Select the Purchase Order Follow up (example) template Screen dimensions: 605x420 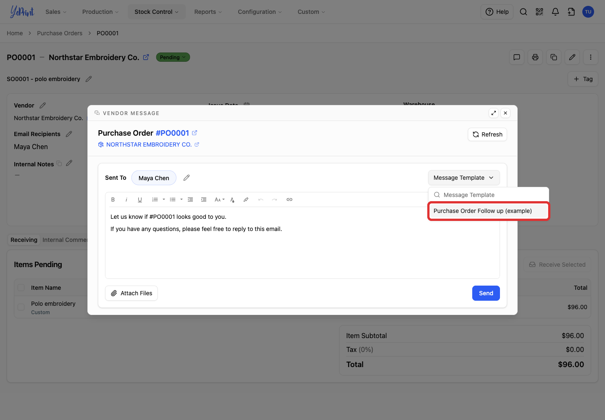(x=489, y=211)
